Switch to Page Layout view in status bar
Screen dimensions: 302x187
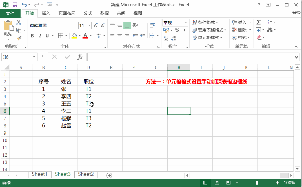pos(217,183)
